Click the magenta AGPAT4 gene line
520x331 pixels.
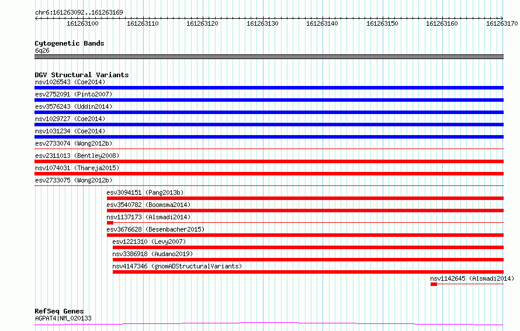(x=269, y=323)
